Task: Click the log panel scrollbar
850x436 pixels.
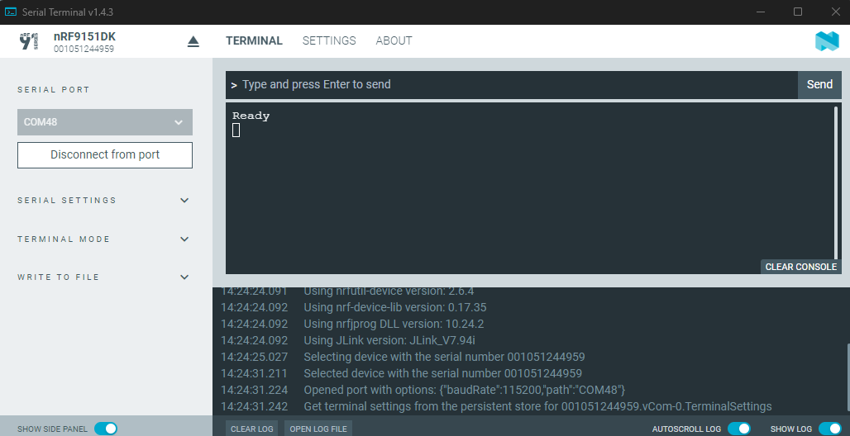Action: pyautogui.click(x=848, y=378)
